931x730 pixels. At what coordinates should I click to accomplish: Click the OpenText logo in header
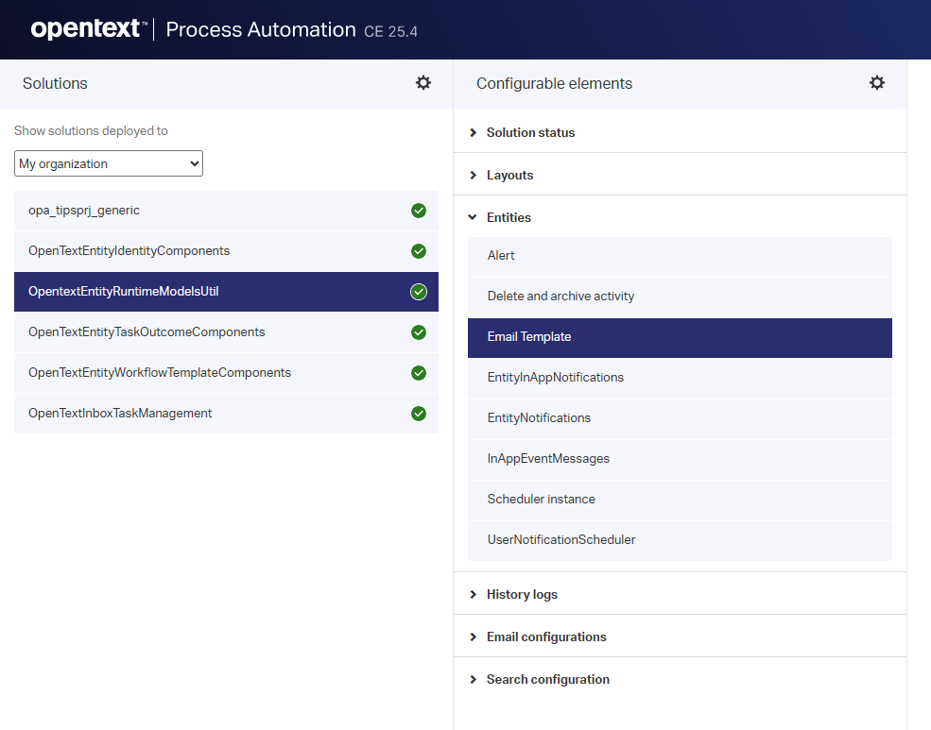[x=89, y=29]
